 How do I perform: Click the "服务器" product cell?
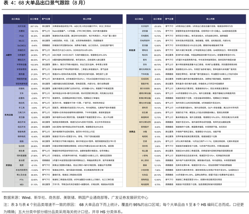coord(22,74)
